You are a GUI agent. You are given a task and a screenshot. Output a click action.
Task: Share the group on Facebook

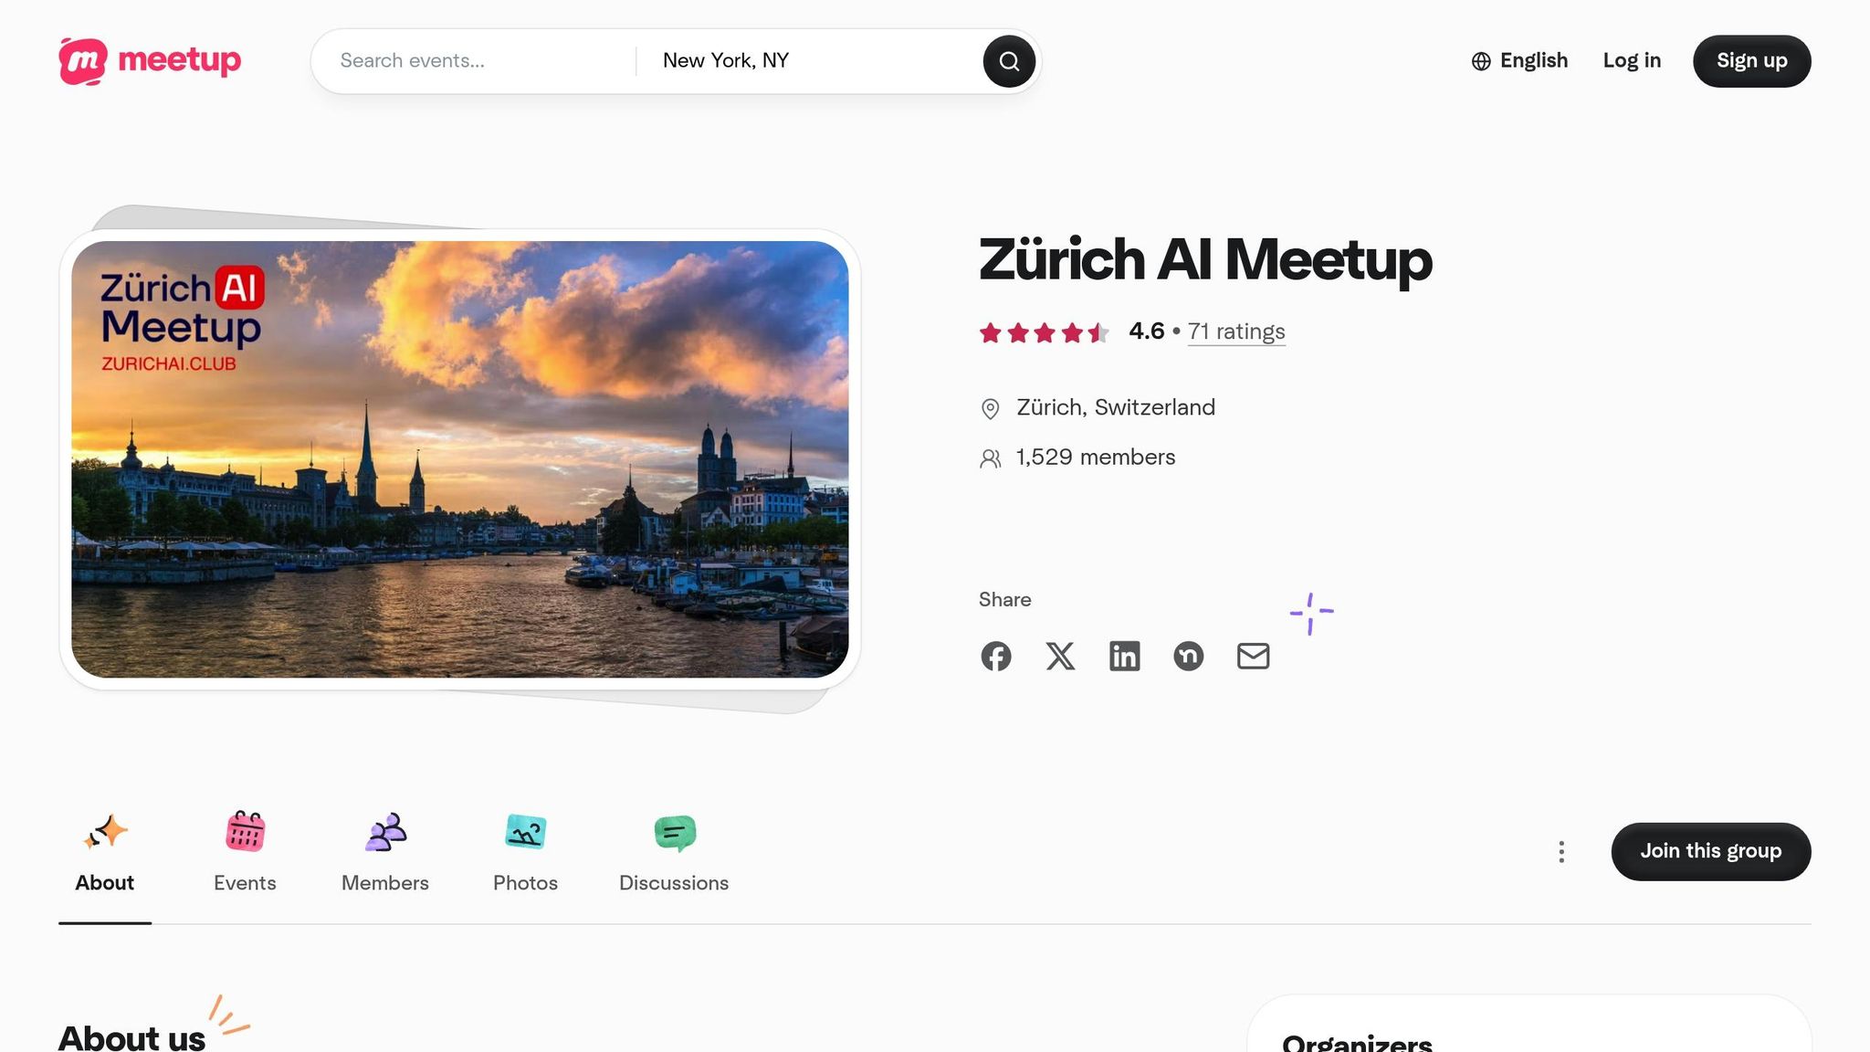point(996,656)
